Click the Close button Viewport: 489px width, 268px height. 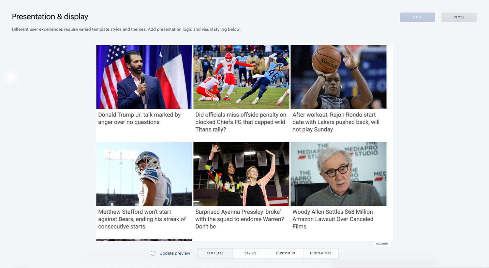(459, 17)
